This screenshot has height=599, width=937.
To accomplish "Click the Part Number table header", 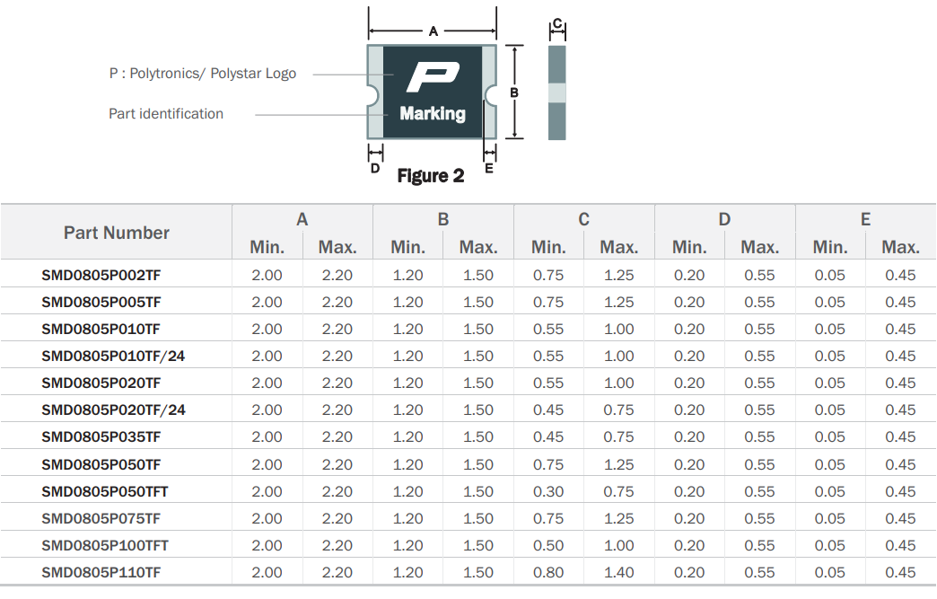I will (x=117, y=233).
